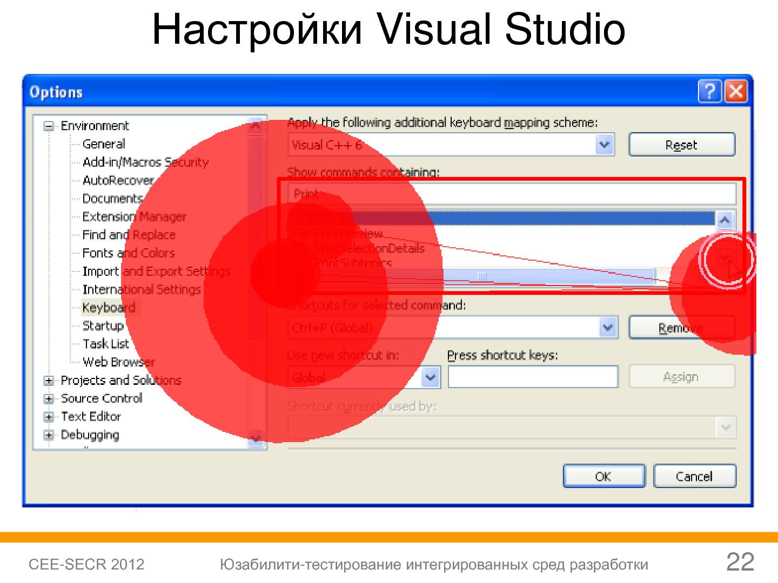778x583 pixels.
Task: Open the Documents settings page
Action: [x=112, y=199]
